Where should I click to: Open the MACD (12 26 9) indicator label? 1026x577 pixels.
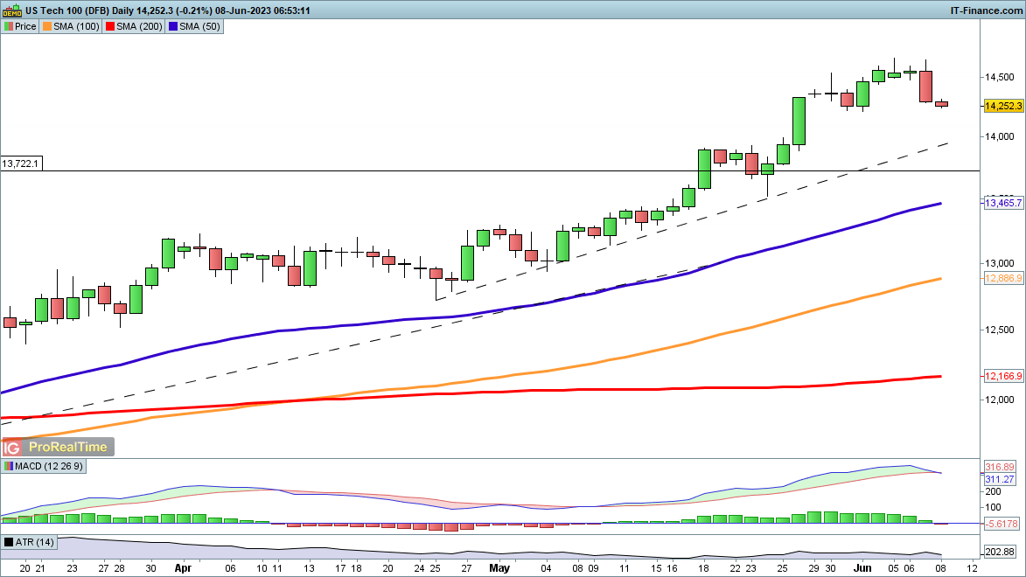click(49, 467)
